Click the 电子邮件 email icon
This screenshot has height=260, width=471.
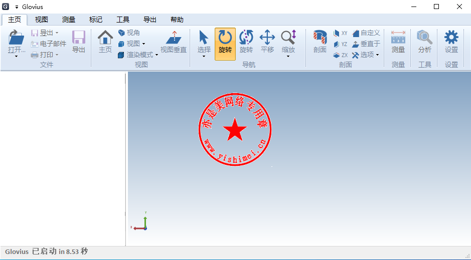point(35,44)
